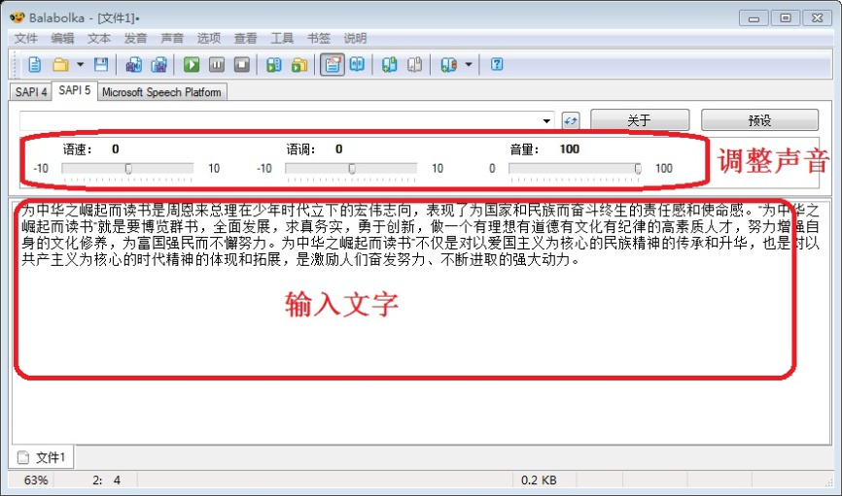The image size is (842, 496).
Task: Click the read selected text icon
Action: [x=274, y=65]
